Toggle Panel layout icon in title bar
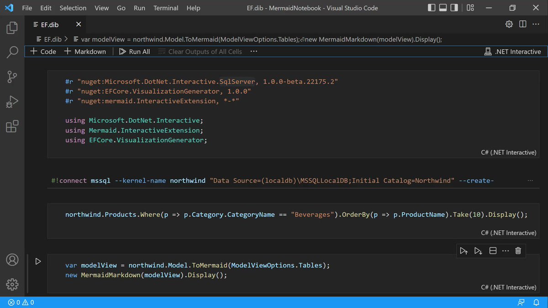The width and height of the screenshot is (548, 308). tap(443, 8)
